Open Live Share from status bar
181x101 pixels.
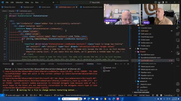pyautogui.click(x=59, y=95)
